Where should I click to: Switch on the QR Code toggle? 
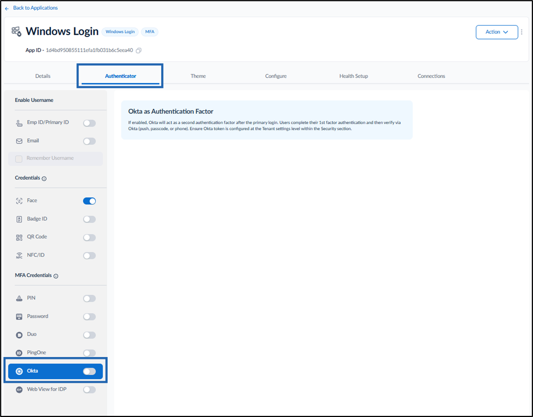pos(89,237)
